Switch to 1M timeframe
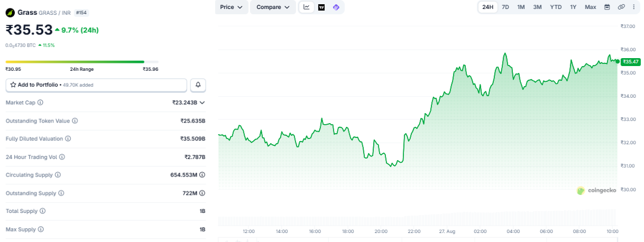 pos(521,7)
